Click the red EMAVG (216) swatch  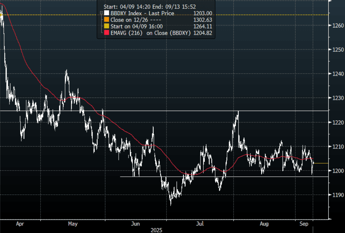(107, 33)
